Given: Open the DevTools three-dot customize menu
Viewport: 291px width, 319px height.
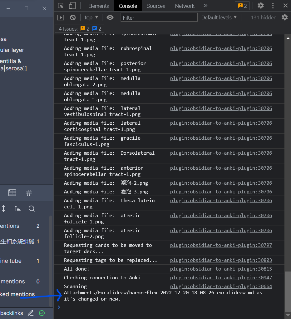Looking at the screenshot, I should click(273, 6).
